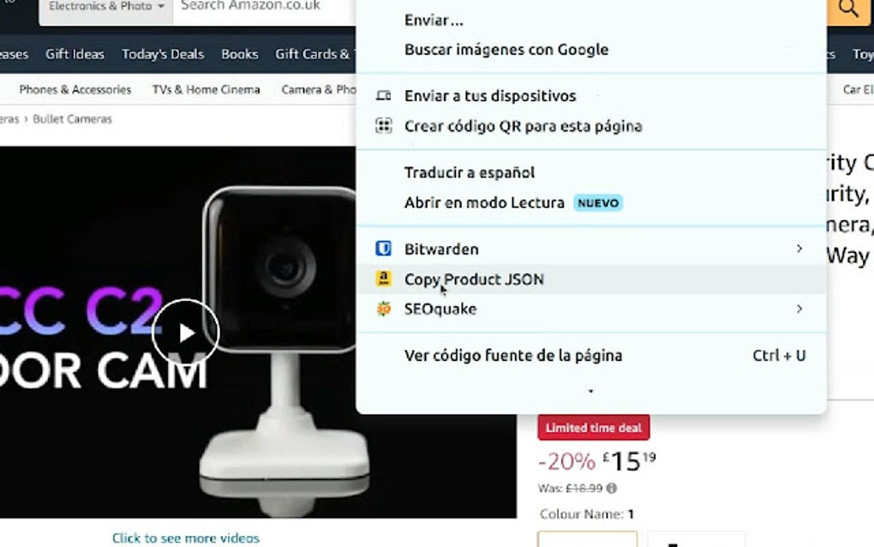This screenshot has width=874, height=547.
Task: Click the info icon beside Was price
Action: tap(612, 489)
